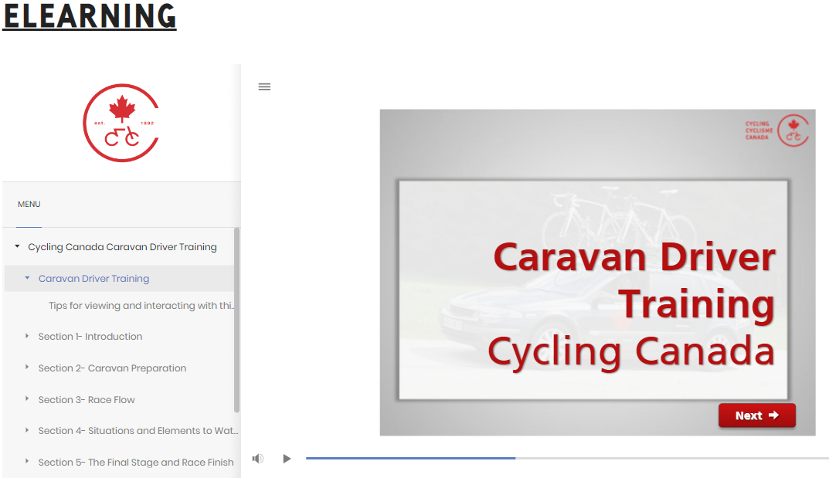
Task: Play the course slide
Action: coord(287,459)
